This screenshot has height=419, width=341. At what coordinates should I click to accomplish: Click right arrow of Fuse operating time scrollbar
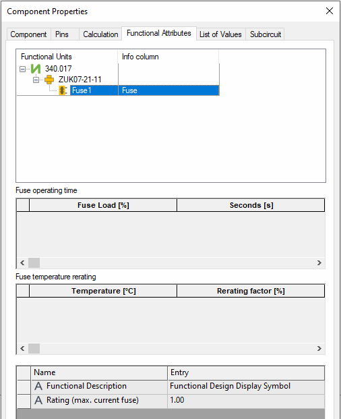(x=319, y=263)
